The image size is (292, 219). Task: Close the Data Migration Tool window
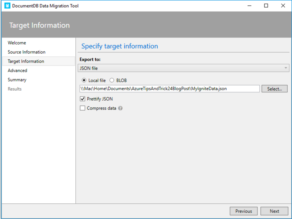click(x=283, y=6)
